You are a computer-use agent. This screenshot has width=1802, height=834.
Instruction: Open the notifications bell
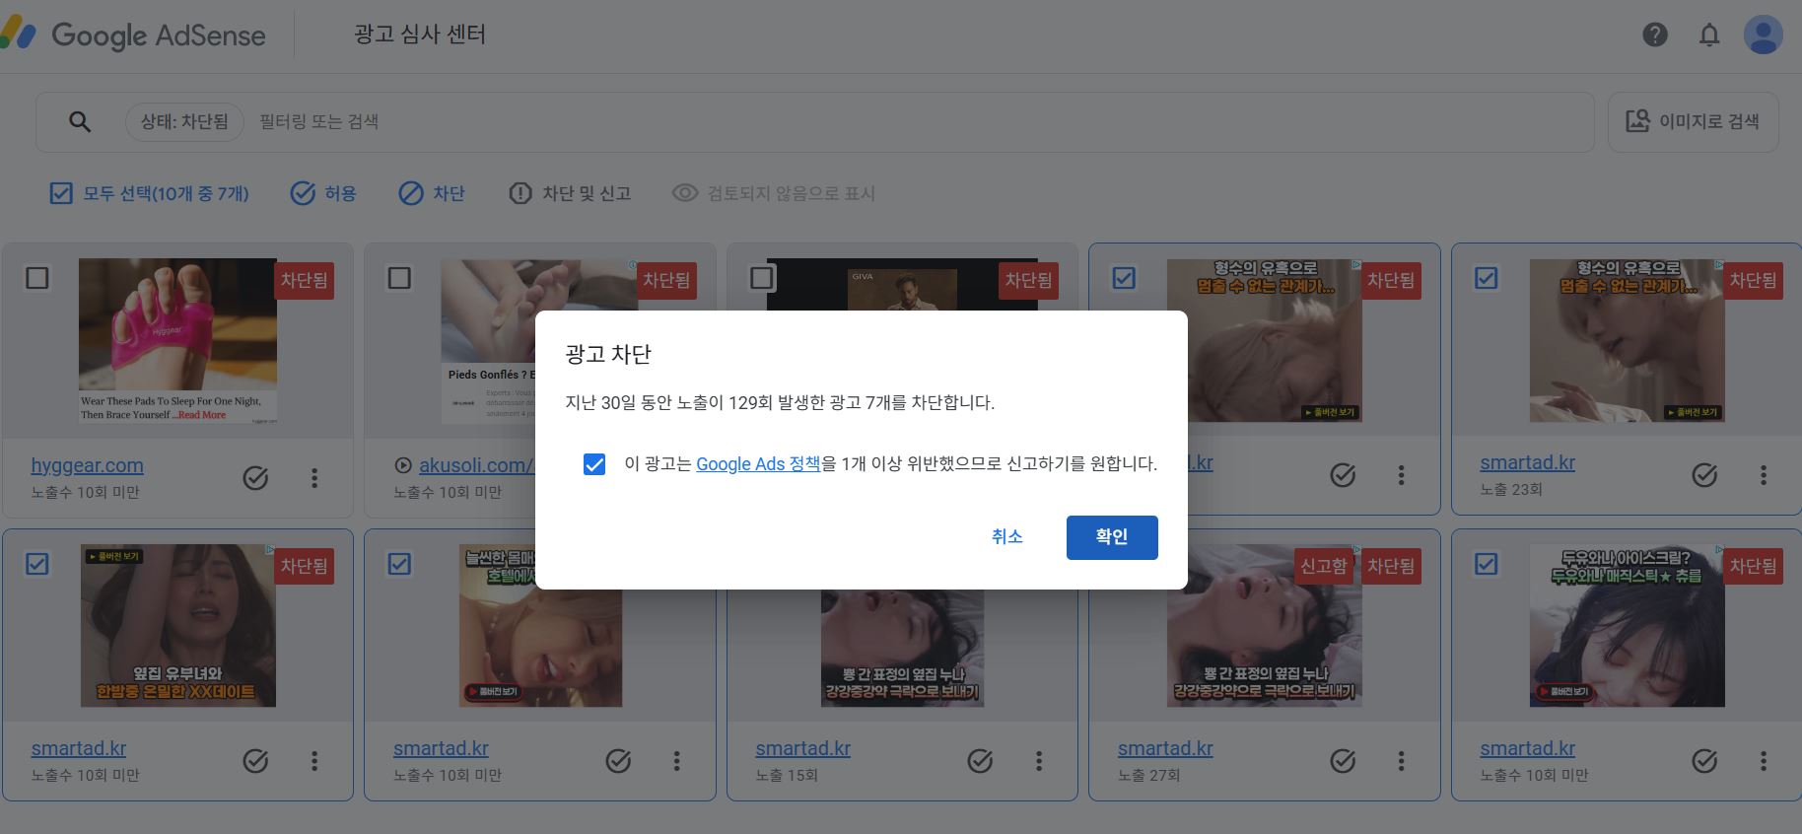1709,35
